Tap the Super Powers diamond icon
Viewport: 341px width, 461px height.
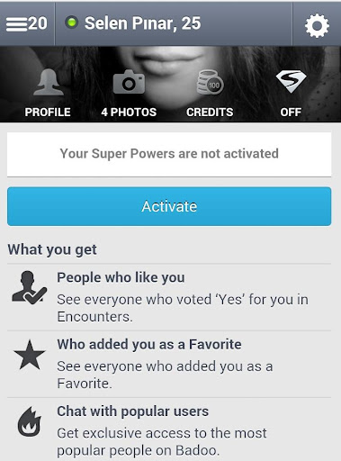tap(291, 81)
